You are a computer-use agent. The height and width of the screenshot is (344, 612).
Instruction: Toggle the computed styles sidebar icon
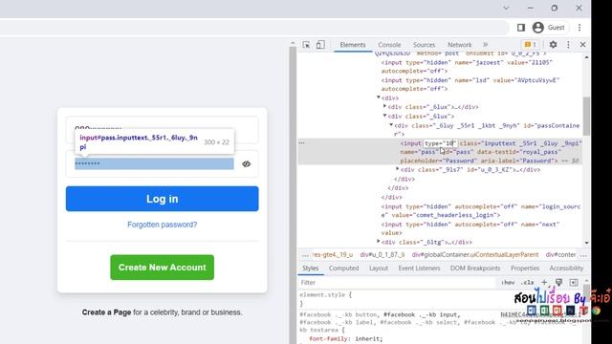coord(574,283)
